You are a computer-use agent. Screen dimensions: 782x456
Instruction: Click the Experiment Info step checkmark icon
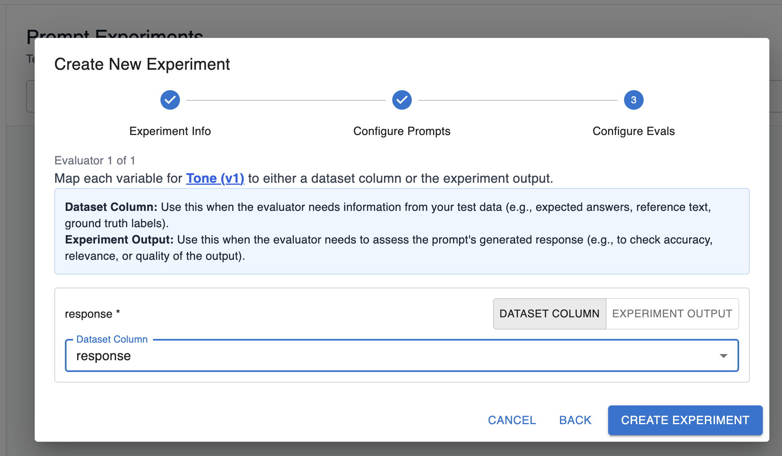pyautogui.click(x=170, y=100)
